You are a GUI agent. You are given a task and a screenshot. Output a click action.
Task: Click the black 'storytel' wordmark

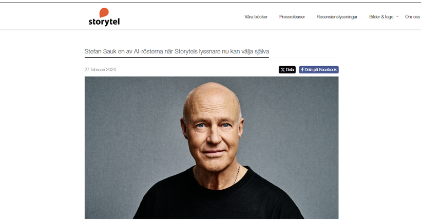coord(104,22)
